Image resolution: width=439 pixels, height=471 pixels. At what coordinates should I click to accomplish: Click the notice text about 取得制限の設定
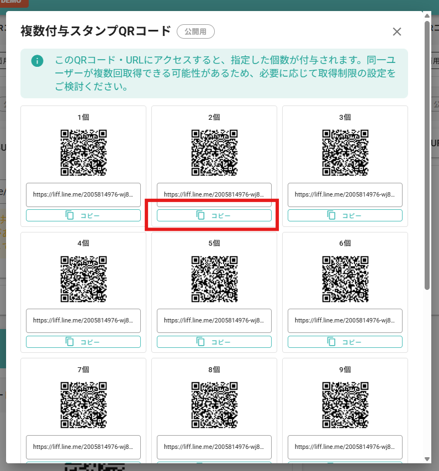click(225, 73)
